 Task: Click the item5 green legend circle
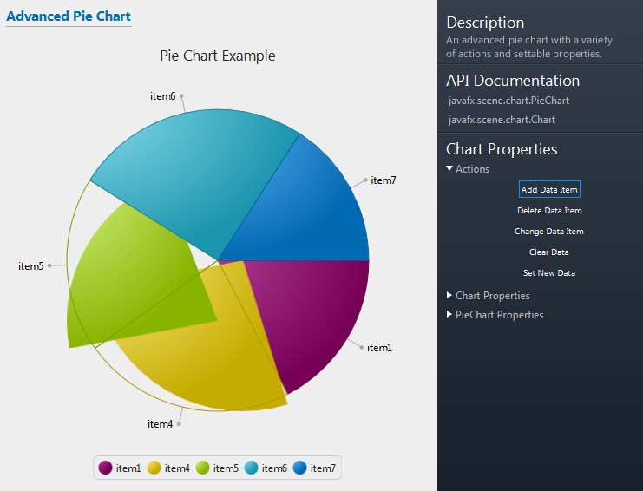[x=203, y=468]
